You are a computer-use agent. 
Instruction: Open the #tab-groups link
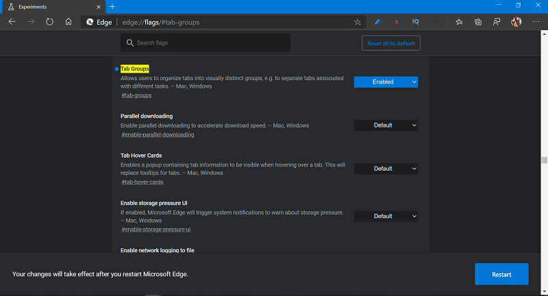(136, 95)
